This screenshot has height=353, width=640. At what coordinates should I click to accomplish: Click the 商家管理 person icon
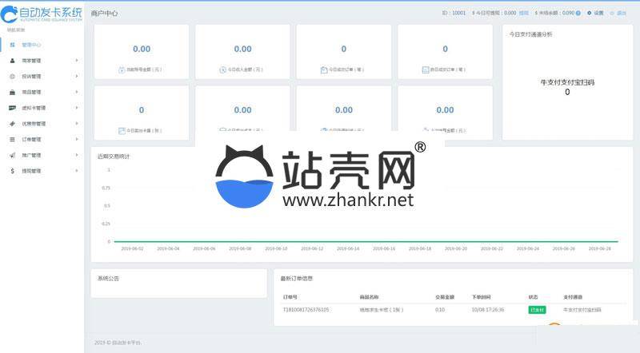pos(12,61)
